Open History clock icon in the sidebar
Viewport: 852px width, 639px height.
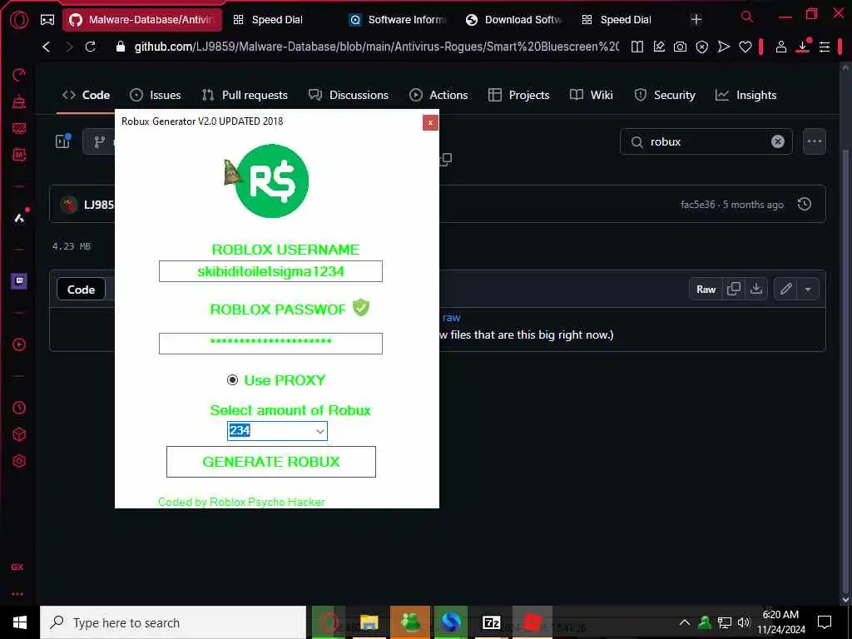point(19,408)
